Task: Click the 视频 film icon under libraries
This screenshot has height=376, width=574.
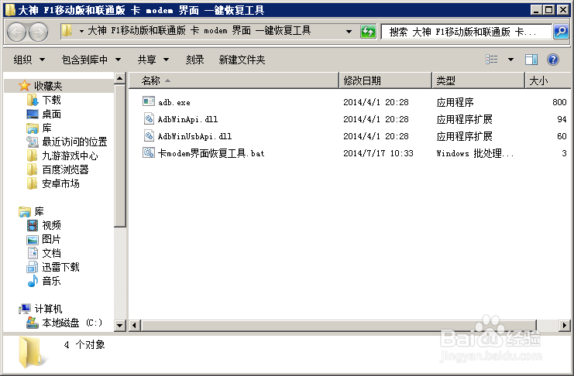Action: [33, 225]
